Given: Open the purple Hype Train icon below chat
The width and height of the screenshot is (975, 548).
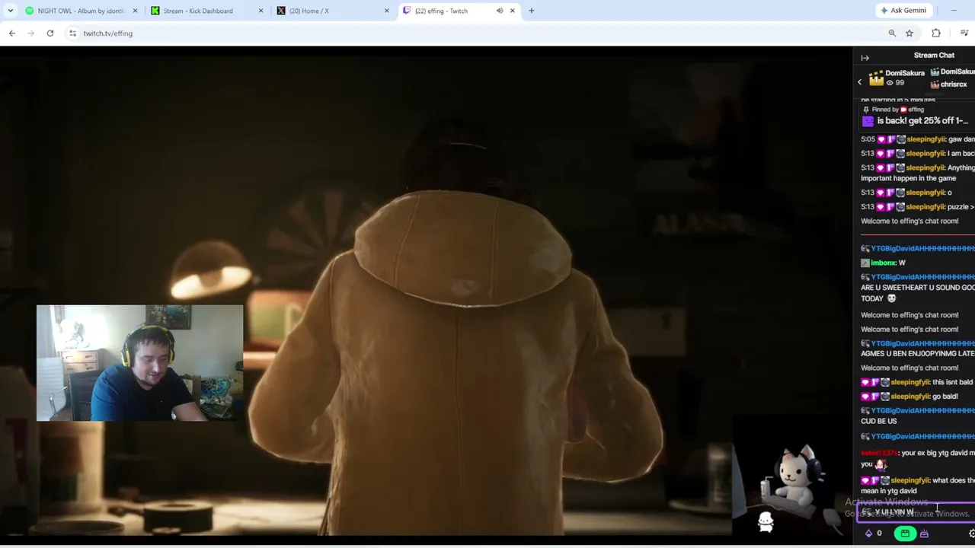Looking at the screenshot, I should pyautogui.click(x=924, y=534).
